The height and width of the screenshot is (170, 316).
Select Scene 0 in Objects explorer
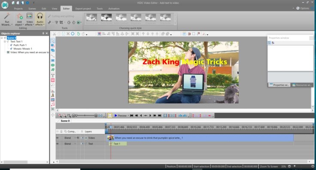point(12,38)
